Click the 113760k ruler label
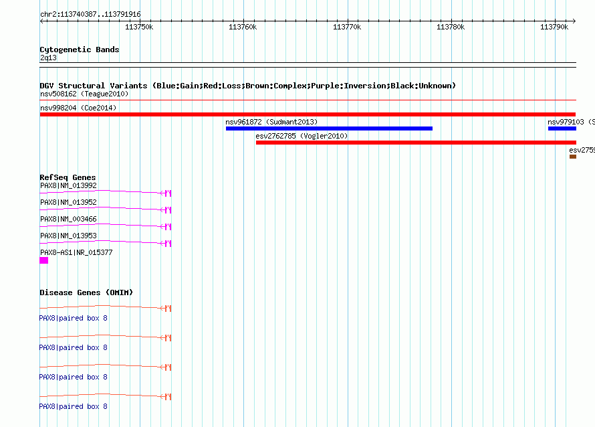This screenshot has height=427, width=595. pyautogui.click(x=243, y=27)
